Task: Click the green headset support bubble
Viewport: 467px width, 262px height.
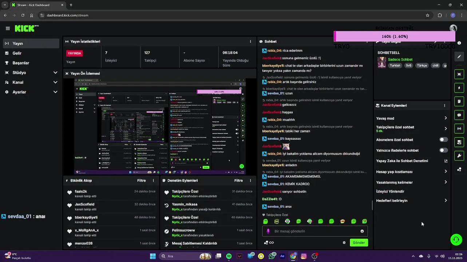Action: pyautogui.click(x=456, y=239)
